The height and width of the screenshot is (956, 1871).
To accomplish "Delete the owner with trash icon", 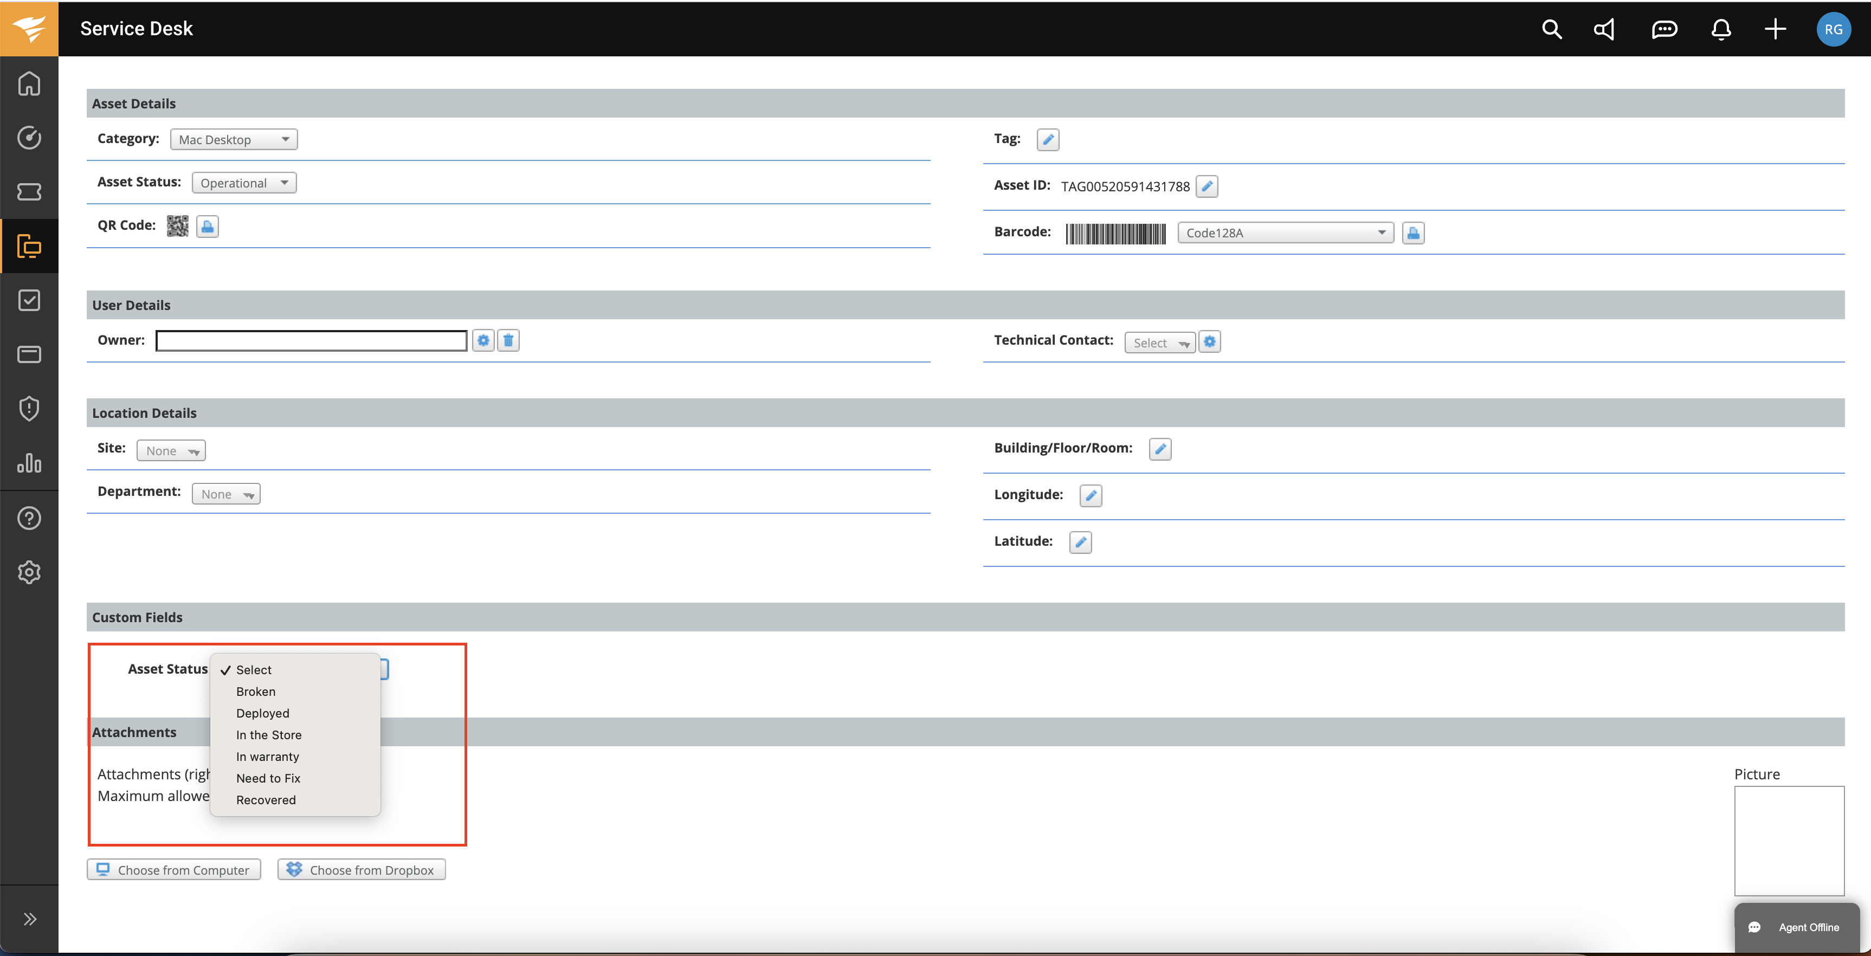I will click(508, 340).
